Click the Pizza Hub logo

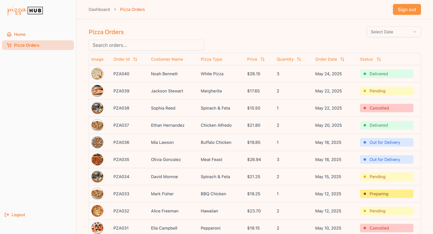click(x=25, y=11)
